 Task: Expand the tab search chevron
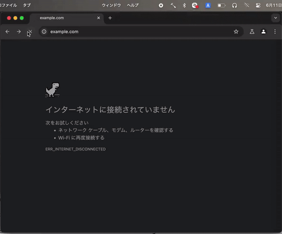(275, 18)
